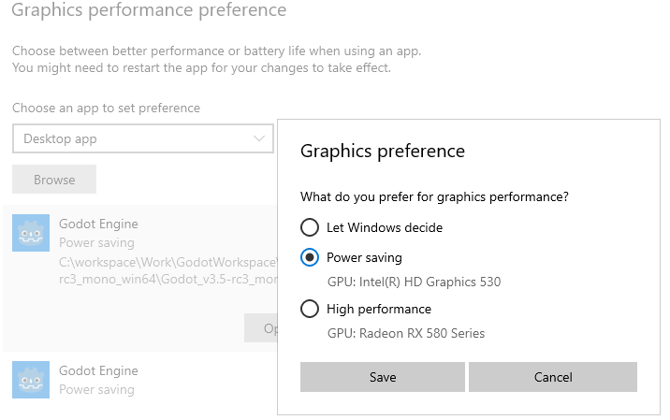Click the Intel(R) HD Graphics 530 GPU label
Viewport: 670px width, 420px height.
[x=414, y=282]
